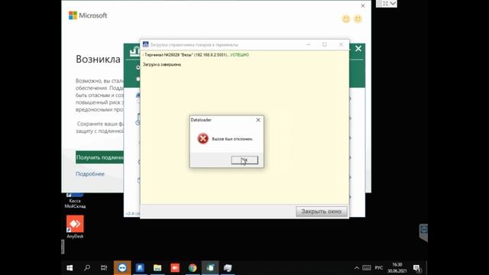The width and height of the screenshot is (489, 275).
Task: Click the "Загрузка завершена" status line
Action: pyautogui.click(x=162, y=64)
